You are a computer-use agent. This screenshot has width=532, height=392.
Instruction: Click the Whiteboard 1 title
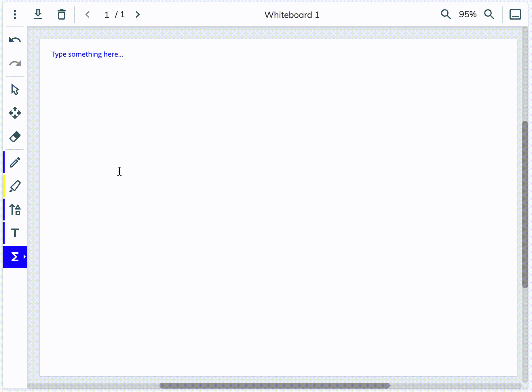pyautogui.click(x=292, y=15)
